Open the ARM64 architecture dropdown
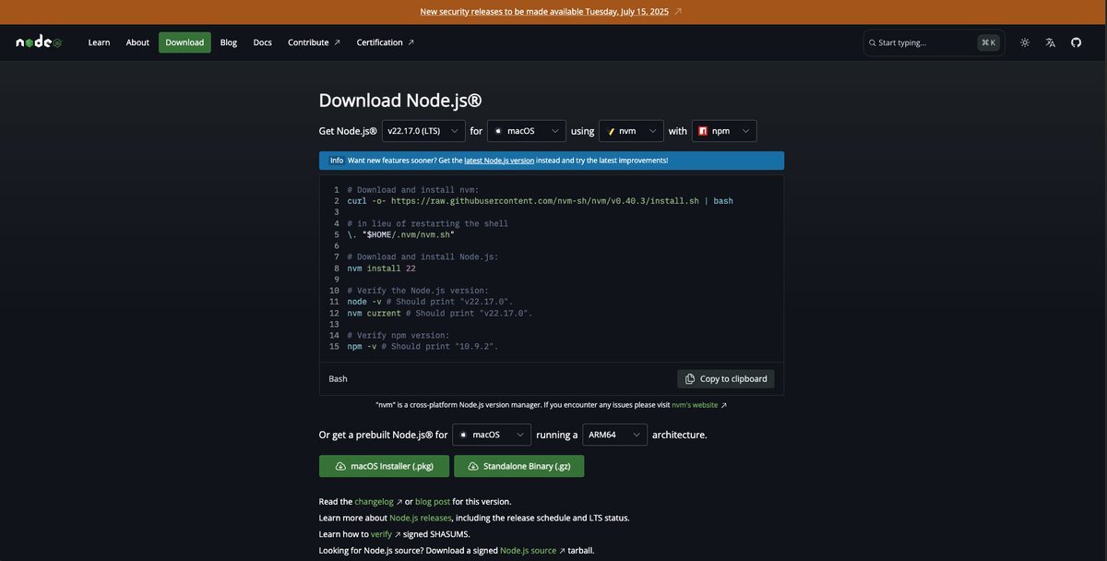The height and width of the screenshot is (561, 1107). [x=615, y=435]
